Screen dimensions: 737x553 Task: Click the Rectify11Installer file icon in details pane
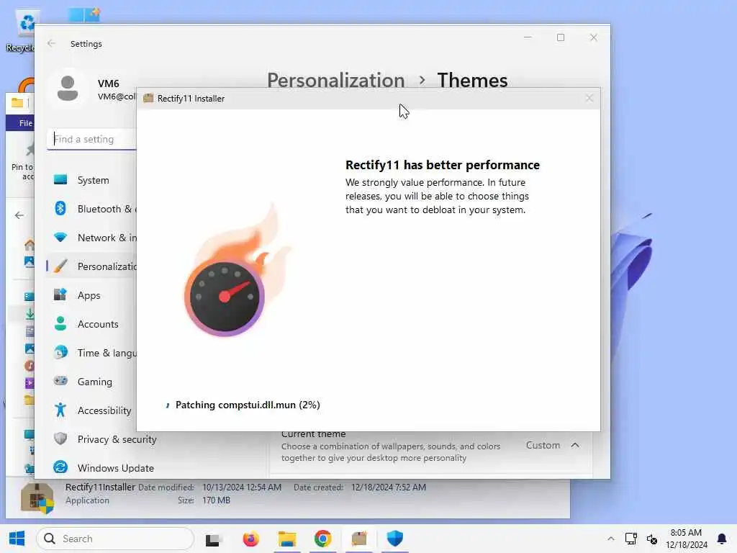37,498
